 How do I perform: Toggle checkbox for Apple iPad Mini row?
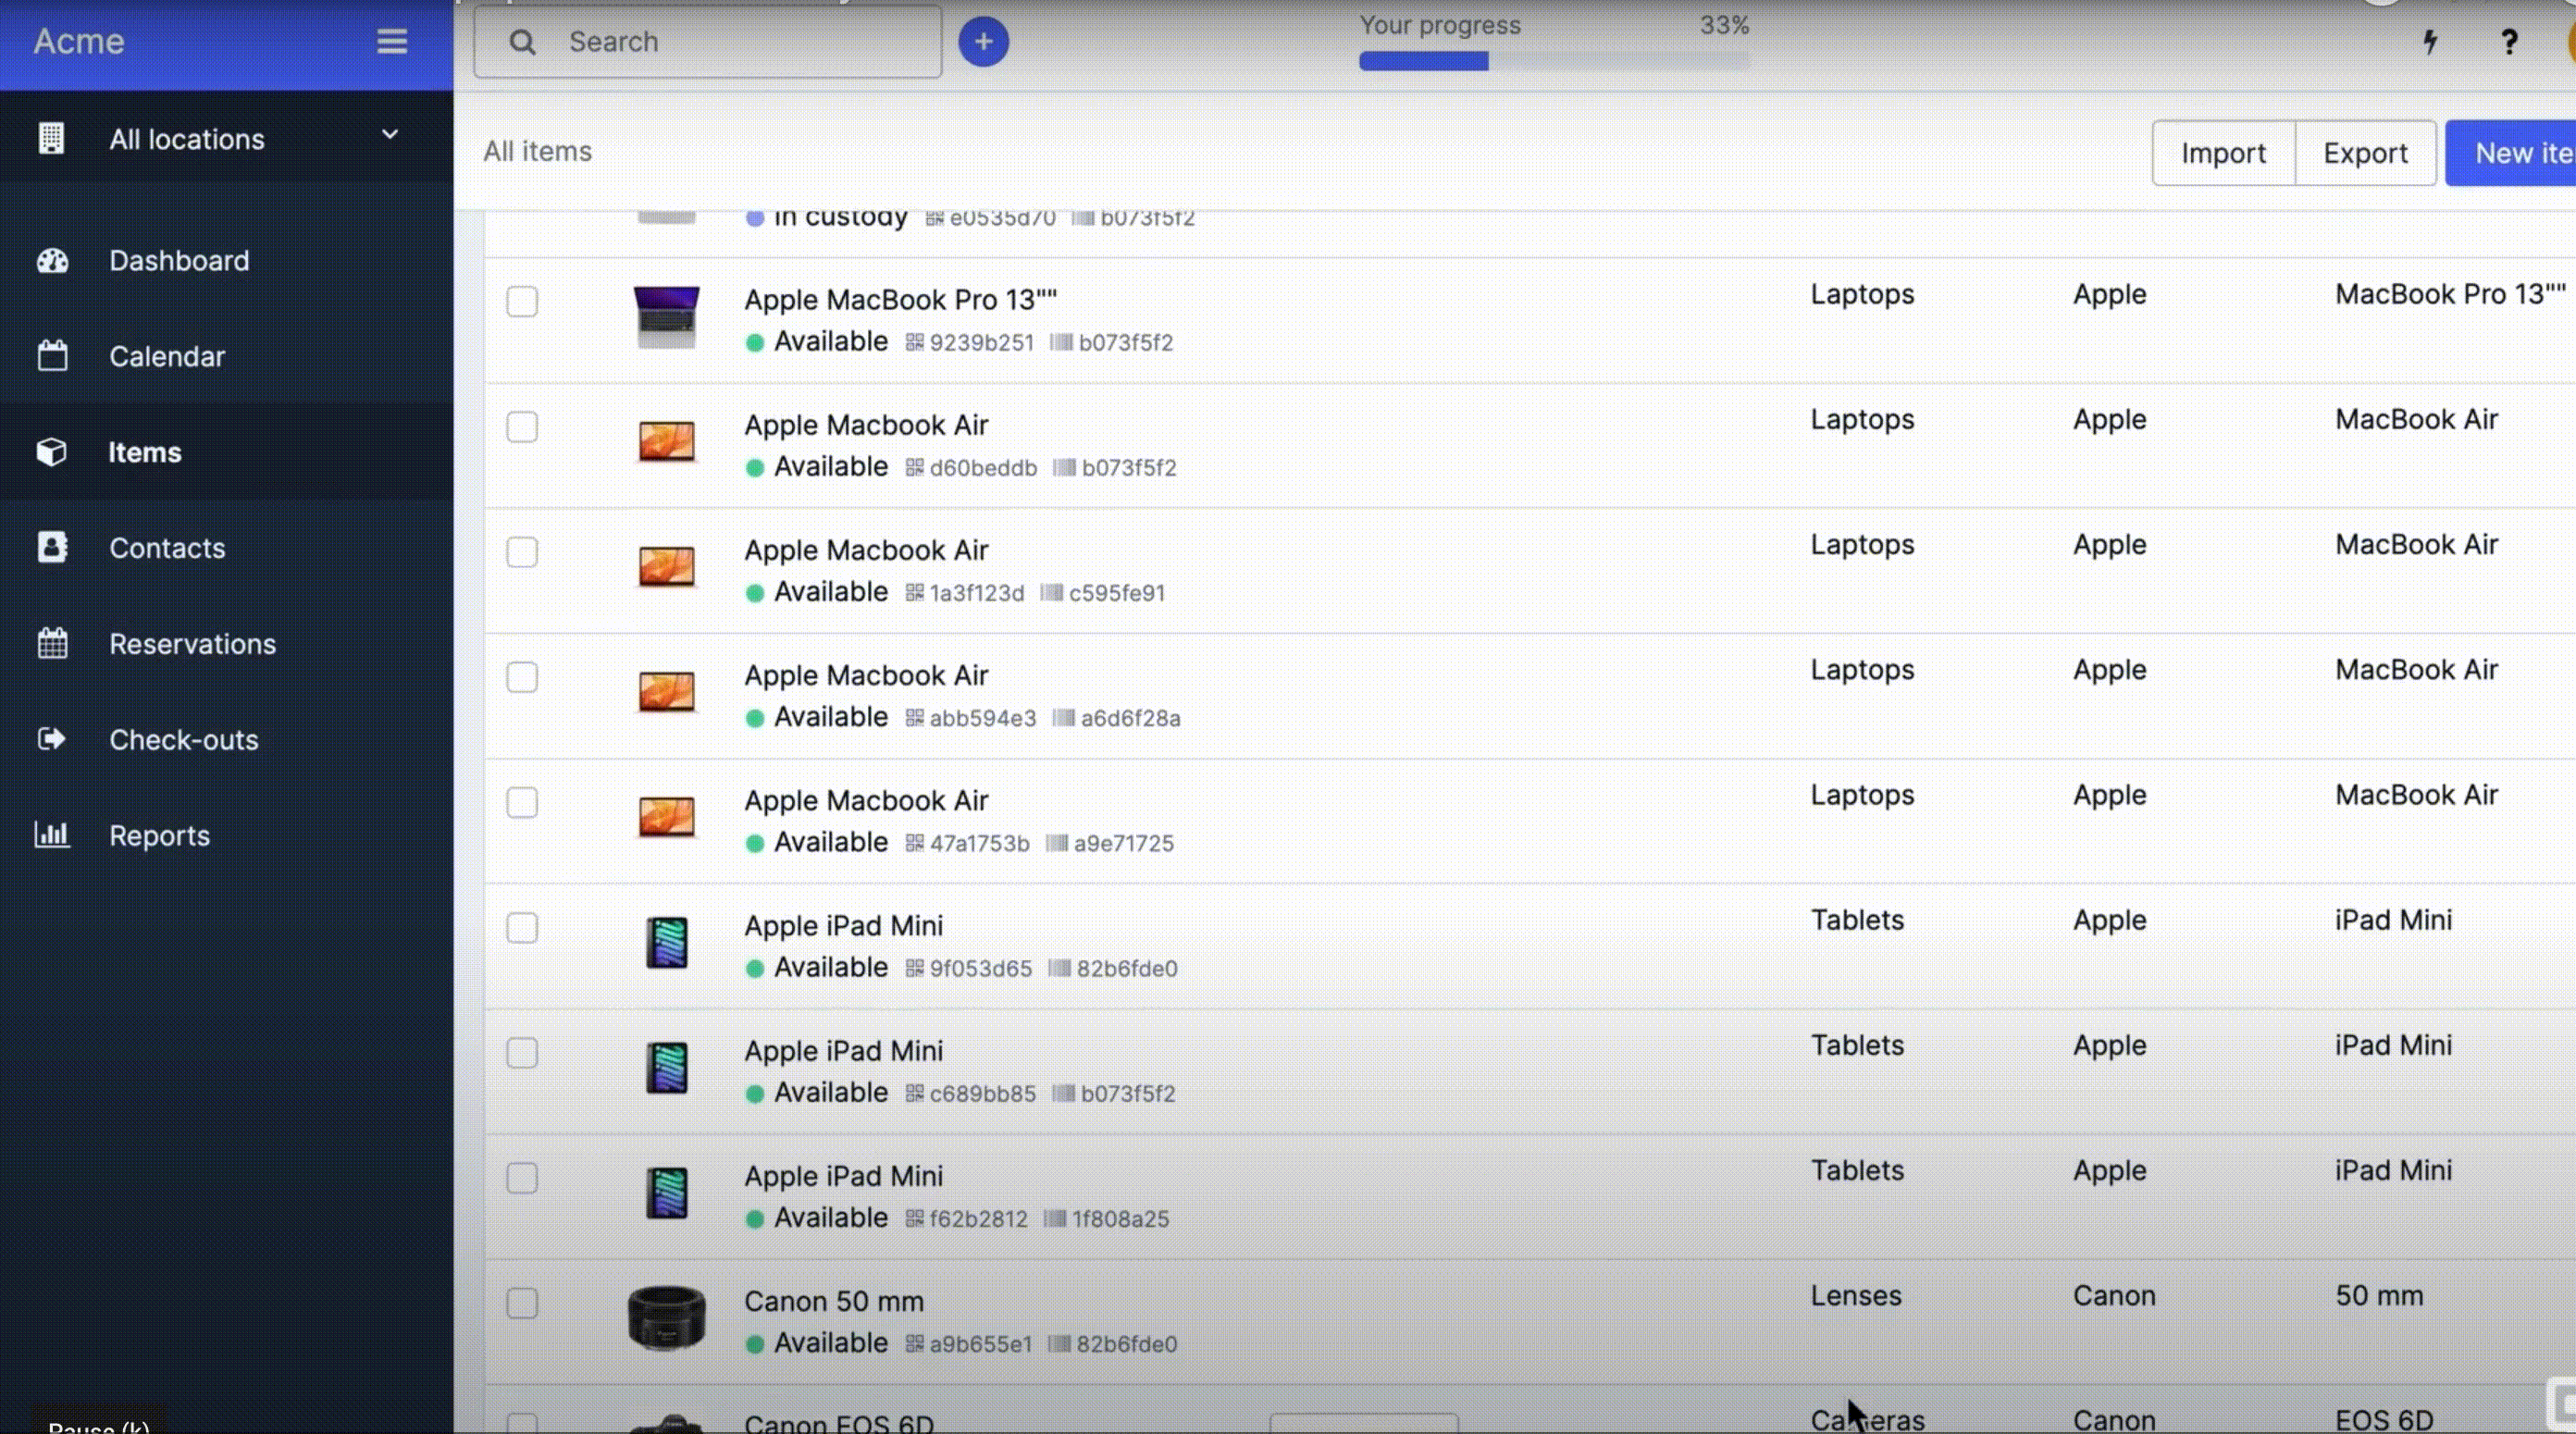523,927
